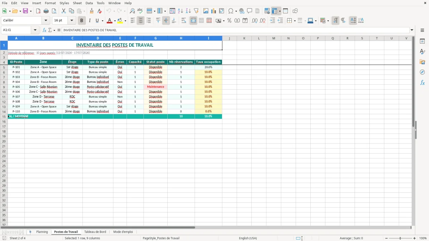
Task: Select column H header
Action: click(x=181, y=38)
